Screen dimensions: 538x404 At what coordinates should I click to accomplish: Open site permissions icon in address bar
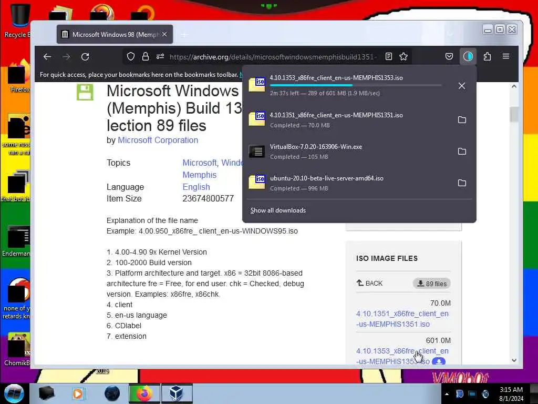click(160, 57)
